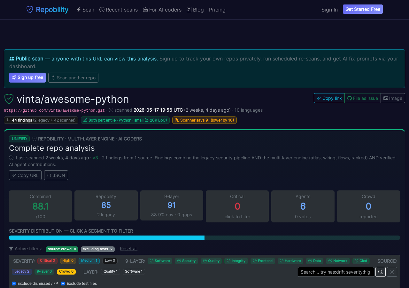Click the 9-layer 91 score card

(x=172, y=205)
